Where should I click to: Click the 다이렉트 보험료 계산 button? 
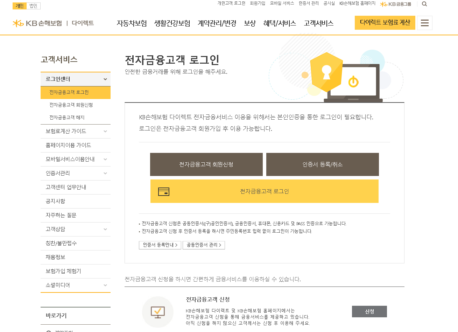click(x=385, y=23)
